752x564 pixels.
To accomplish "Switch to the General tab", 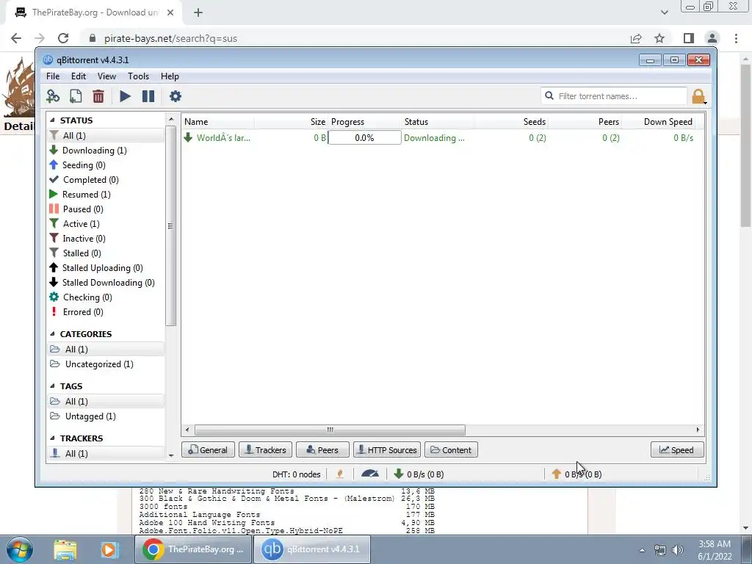I will click(x=208, y=450).
